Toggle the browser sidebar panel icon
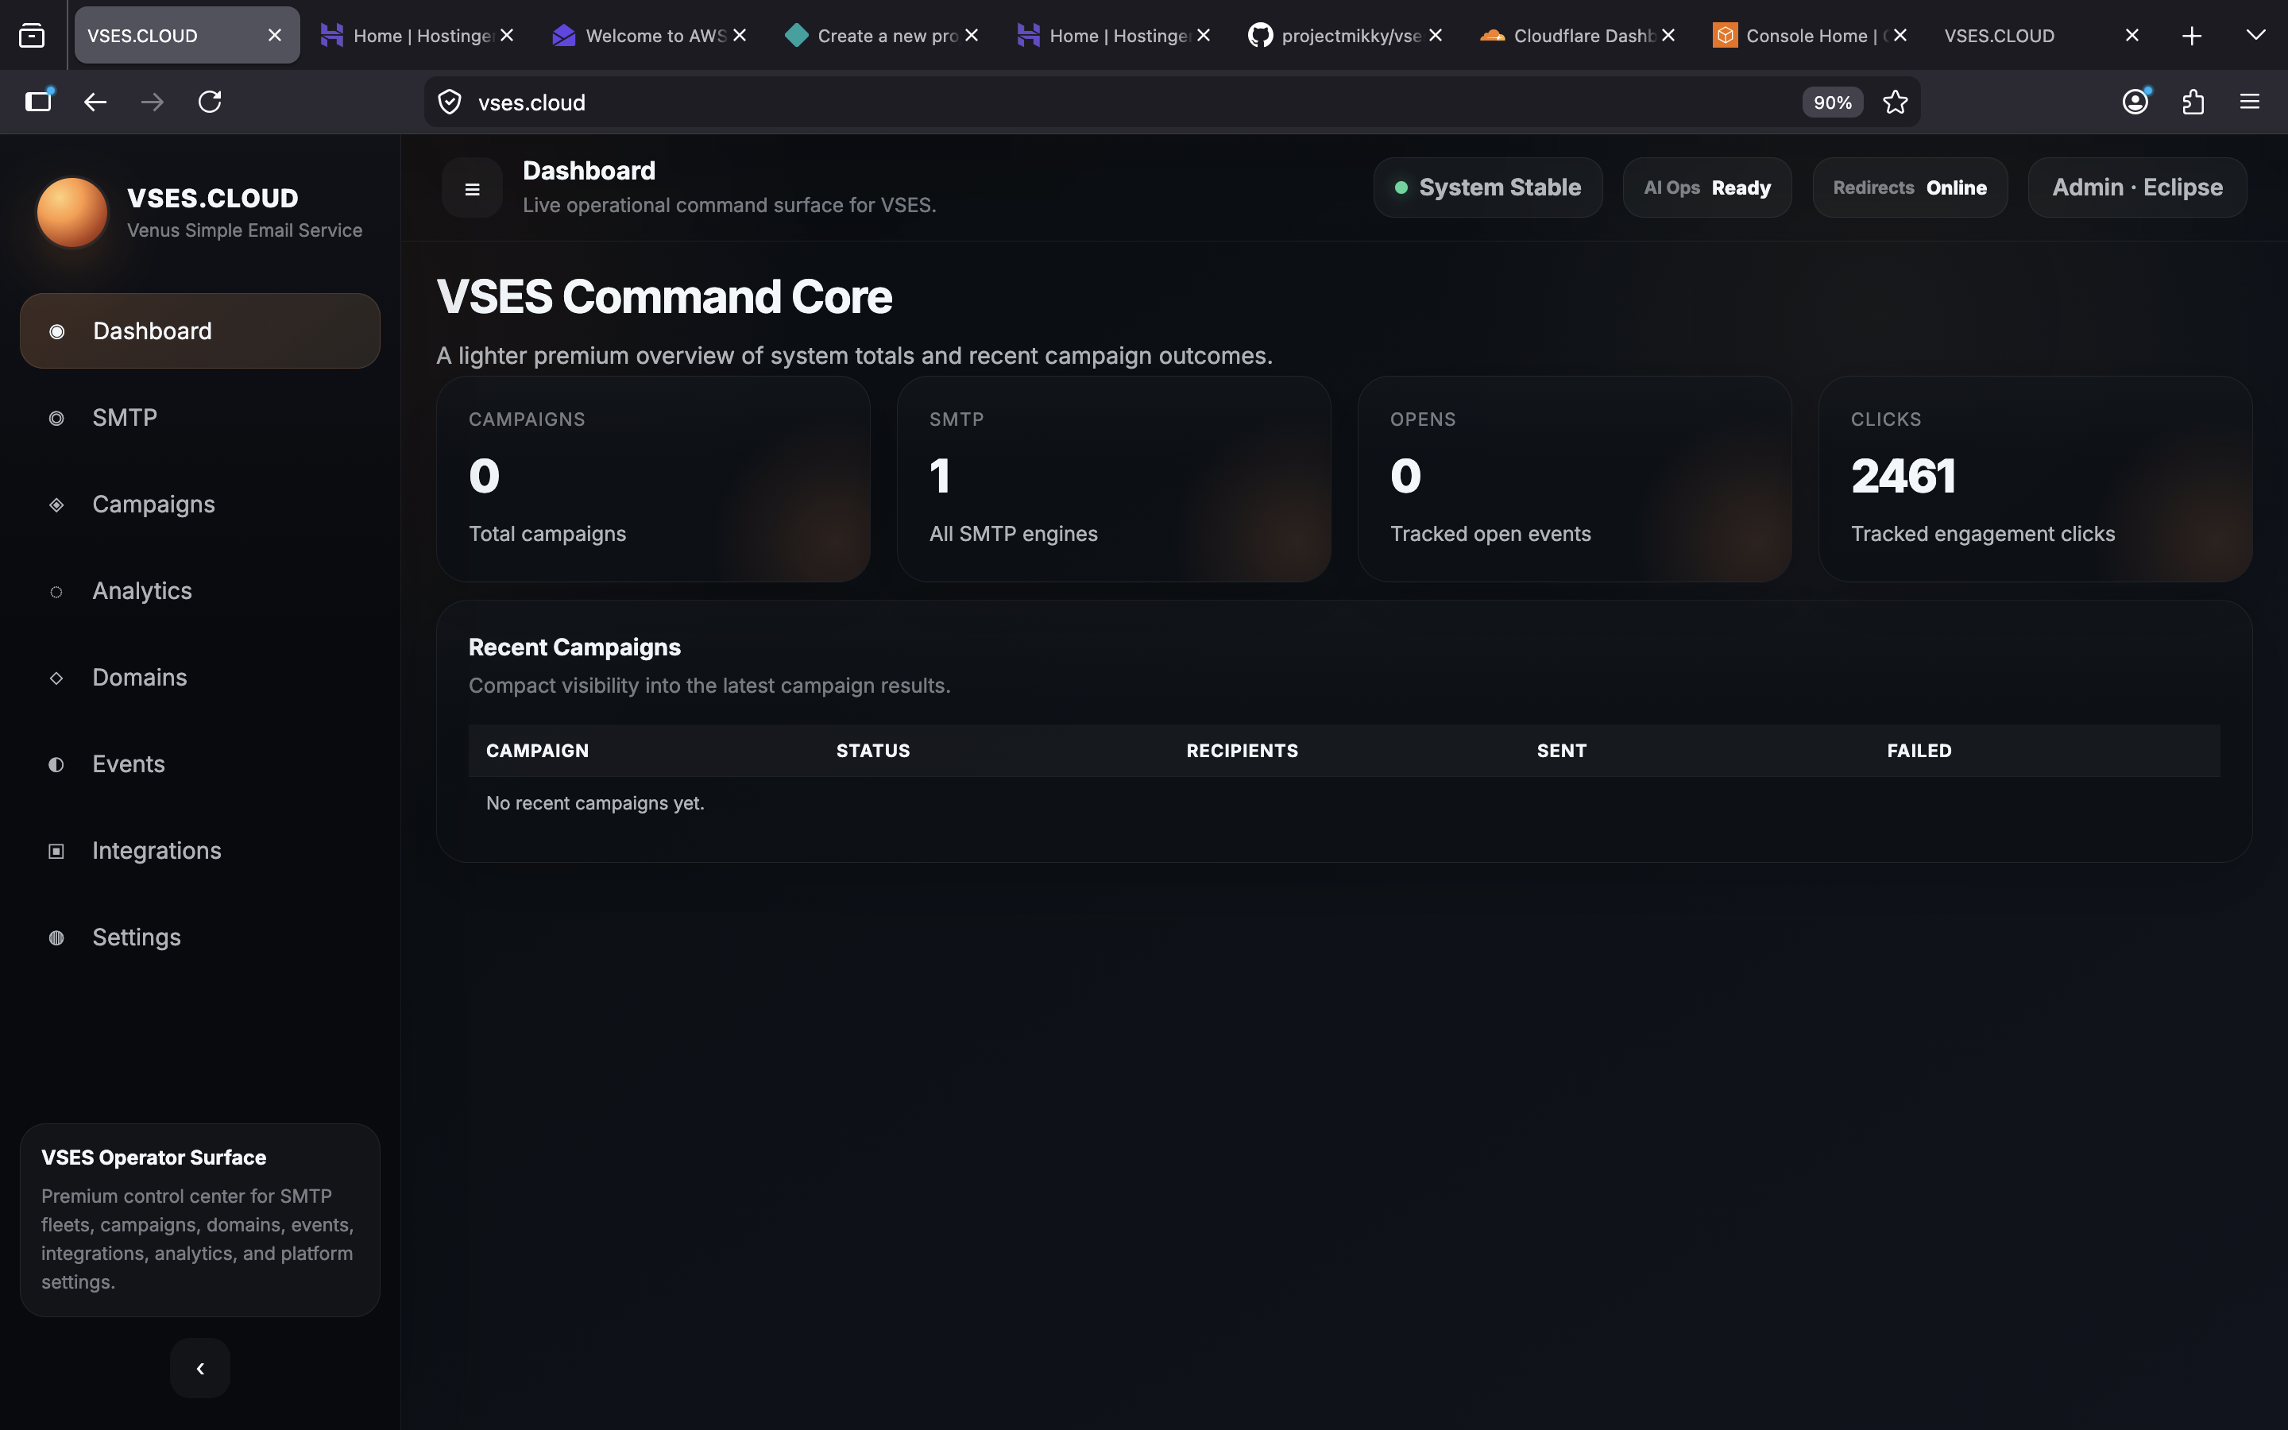2288x1430 pixels. tap(39, 101)
